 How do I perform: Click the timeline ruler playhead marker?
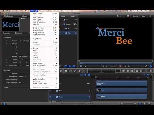coord(96,77)
